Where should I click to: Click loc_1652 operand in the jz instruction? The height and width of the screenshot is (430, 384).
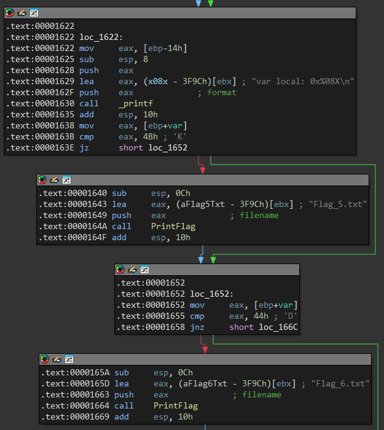pyautogui.click(x=168, y=148)
